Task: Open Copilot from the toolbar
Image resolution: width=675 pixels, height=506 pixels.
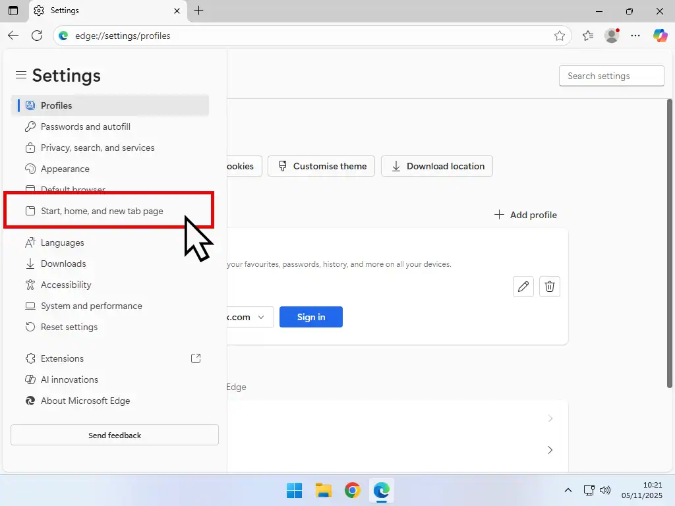Action: [660, 36]
